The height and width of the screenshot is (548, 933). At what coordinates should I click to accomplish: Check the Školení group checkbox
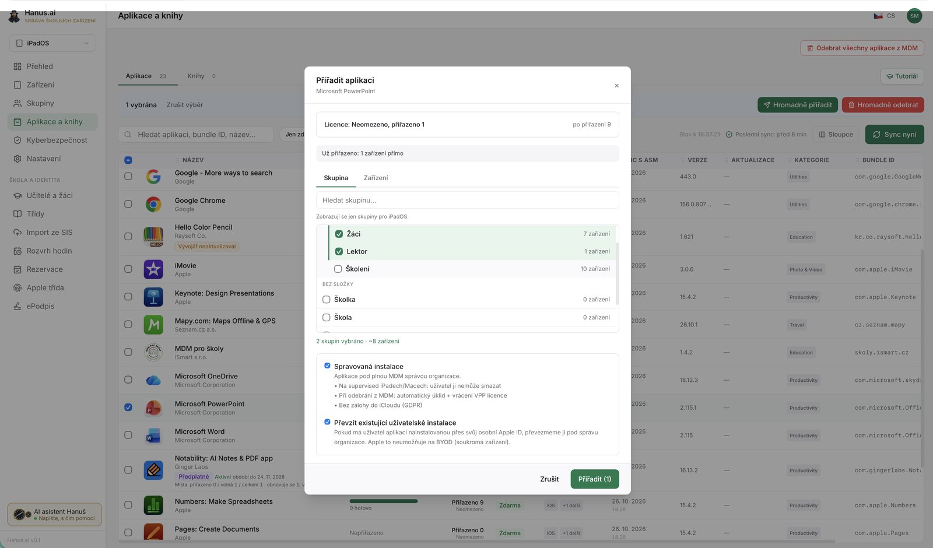[338, 269]
